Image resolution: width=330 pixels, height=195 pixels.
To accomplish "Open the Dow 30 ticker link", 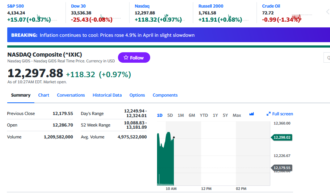I will coord(78,6).
